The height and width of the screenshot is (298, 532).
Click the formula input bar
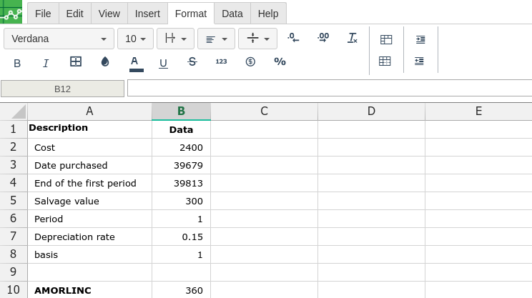click(x=330, y=89)
